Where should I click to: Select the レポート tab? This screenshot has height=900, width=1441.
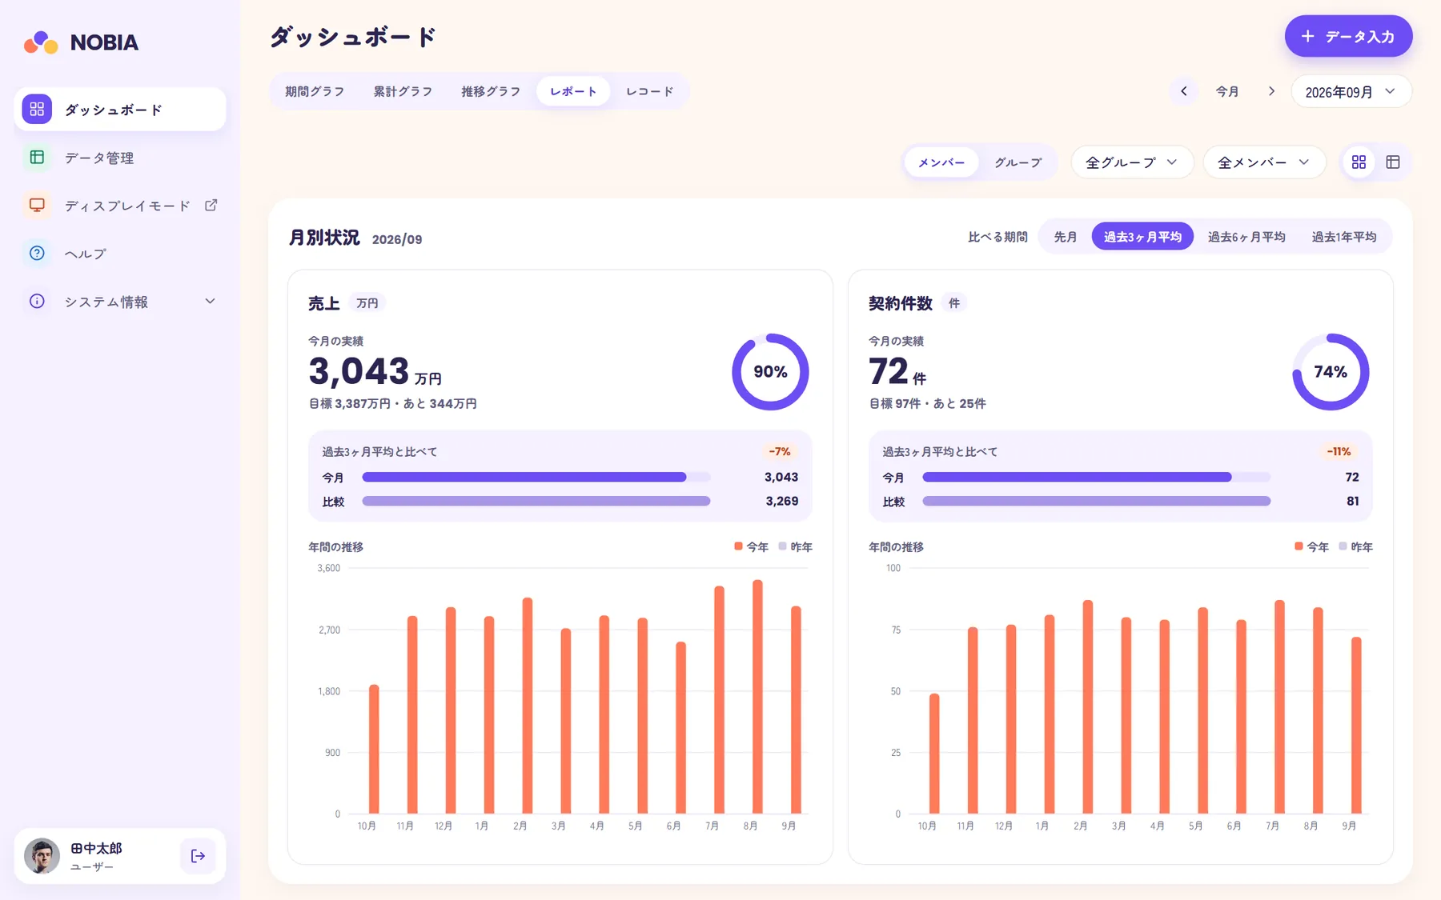[573, 91]
